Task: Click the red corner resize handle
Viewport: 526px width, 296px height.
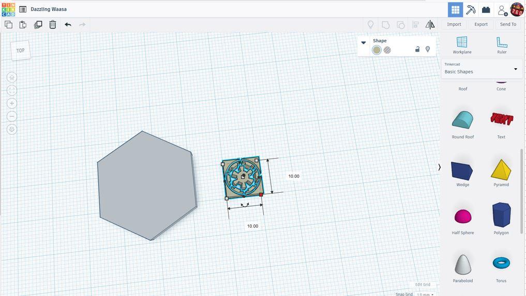Action: pyautogui.click(x=261, y=194)
